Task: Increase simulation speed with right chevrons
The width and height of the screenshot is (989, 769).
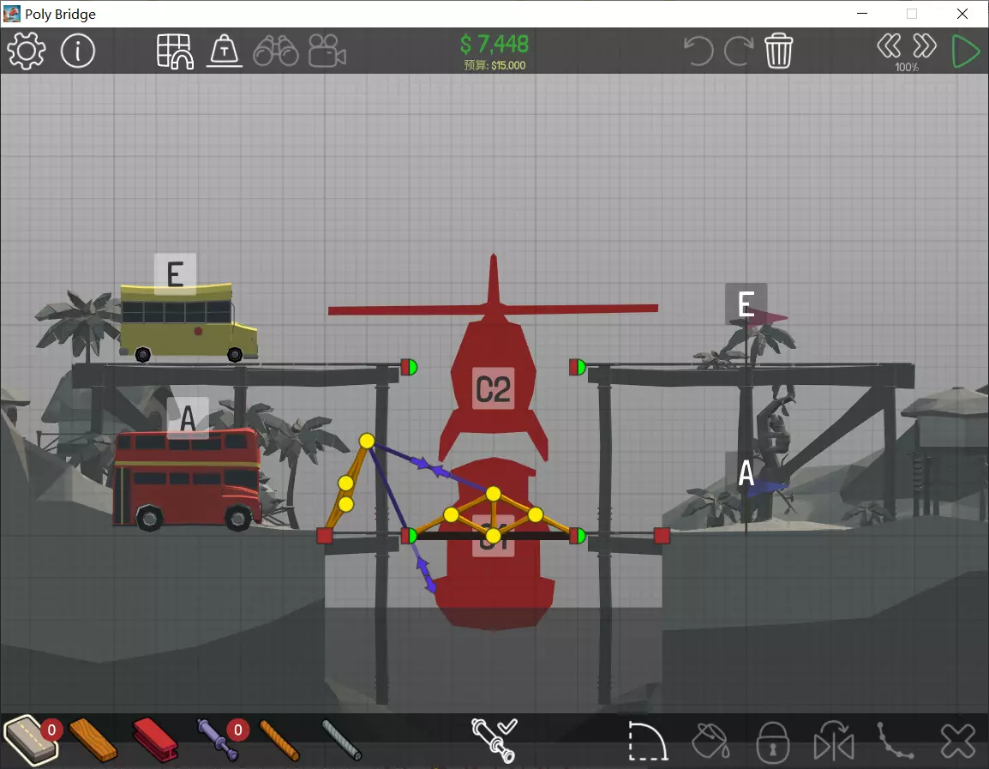Action: click(x=925, y=46)
